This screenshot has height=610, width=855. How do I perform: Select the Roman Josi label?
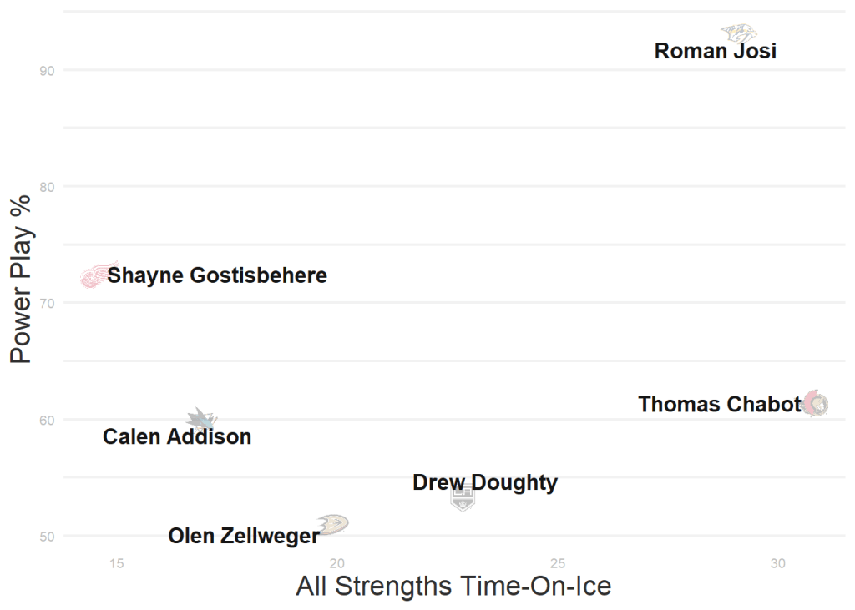click(715, 52)
